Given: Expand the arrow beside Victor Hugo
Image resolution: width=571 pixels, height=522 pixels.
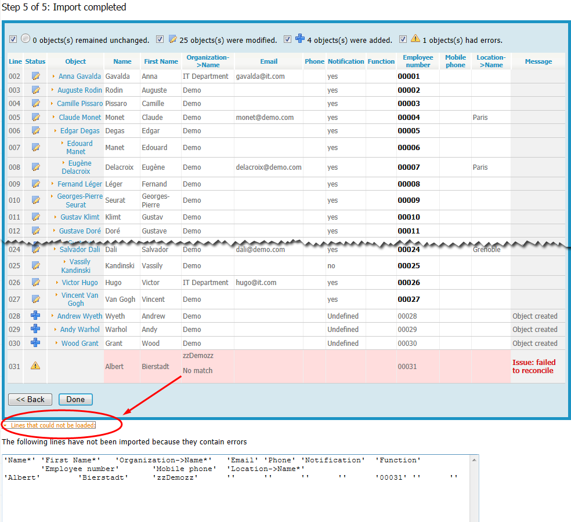Looking at the screenshot, I should point(57,283).
